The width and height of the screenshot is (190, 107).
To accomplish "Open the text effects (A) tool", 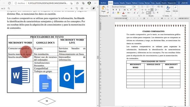I will 113,13.
